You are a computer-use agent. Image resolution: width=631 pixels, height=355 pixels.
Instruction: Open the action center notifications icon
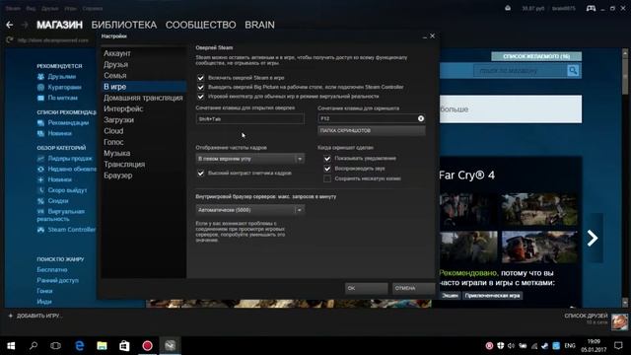point(618,345)
